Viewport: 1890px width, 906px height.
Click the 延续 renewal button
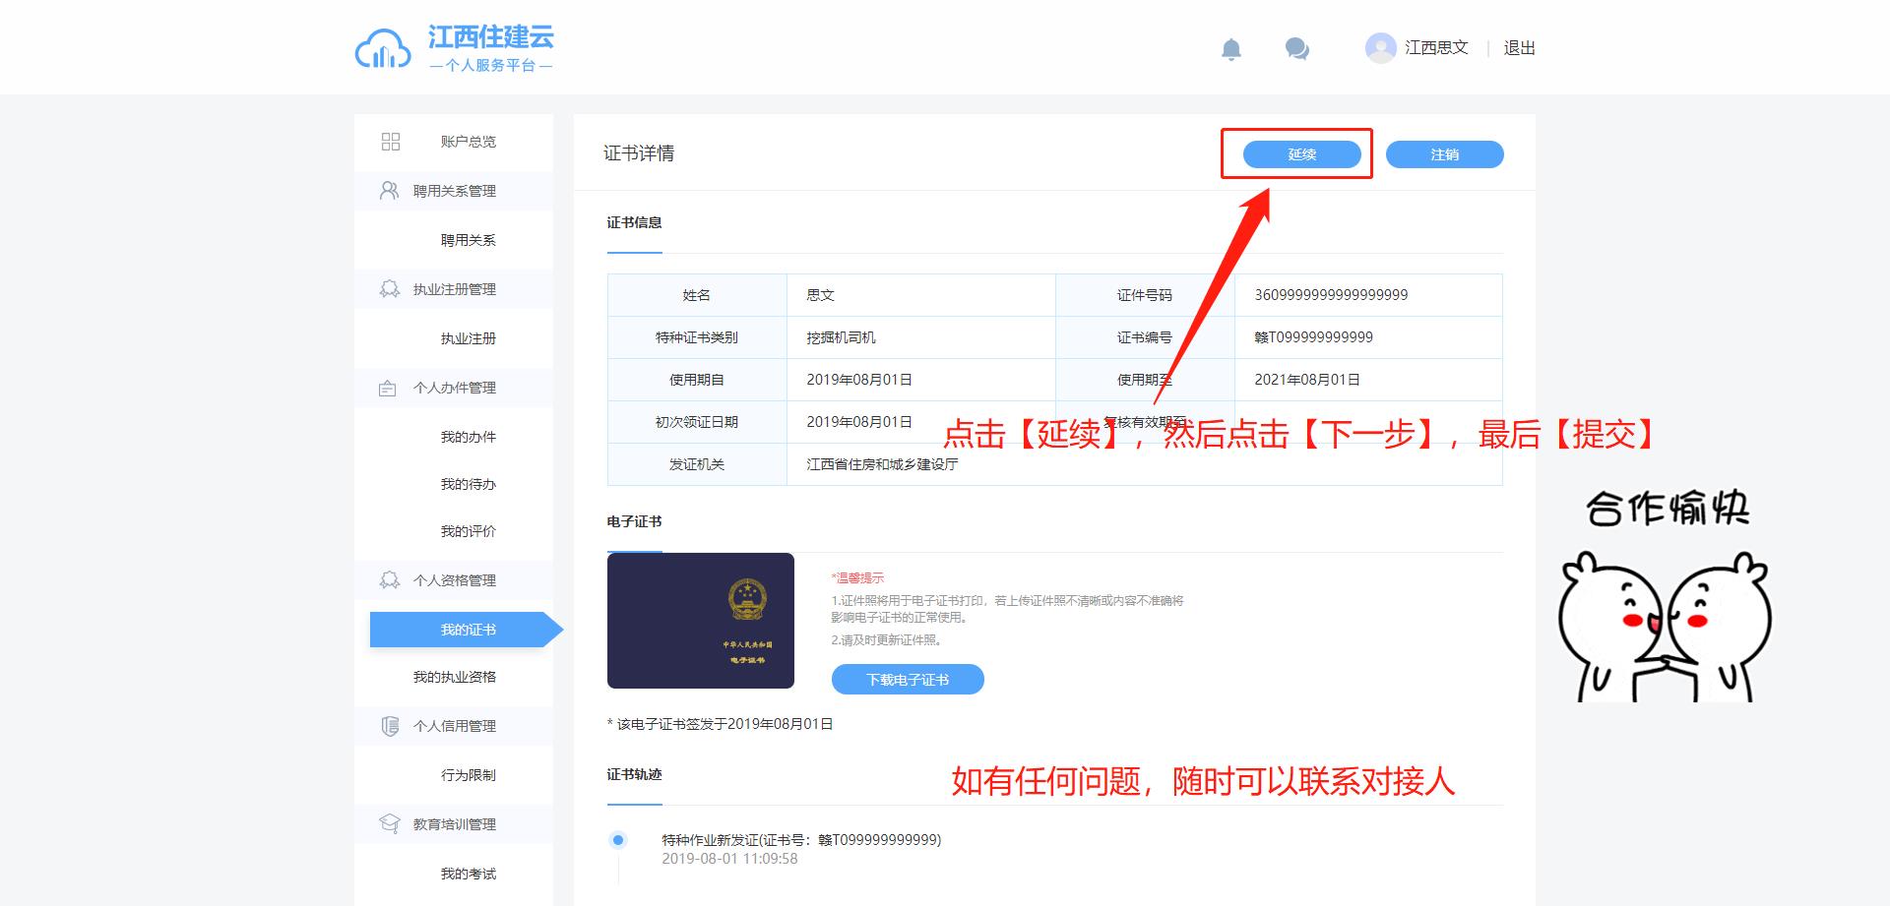tap(1301, 154)
